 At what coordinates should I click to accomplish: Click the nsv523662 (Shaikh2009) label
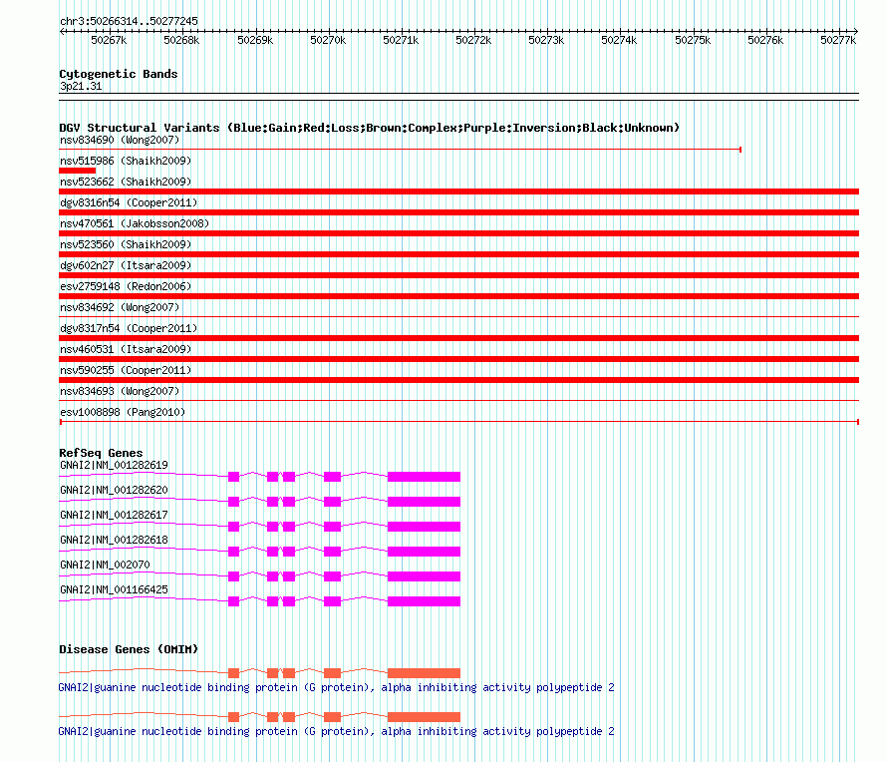pyautogui.click(x=126, y=182)
